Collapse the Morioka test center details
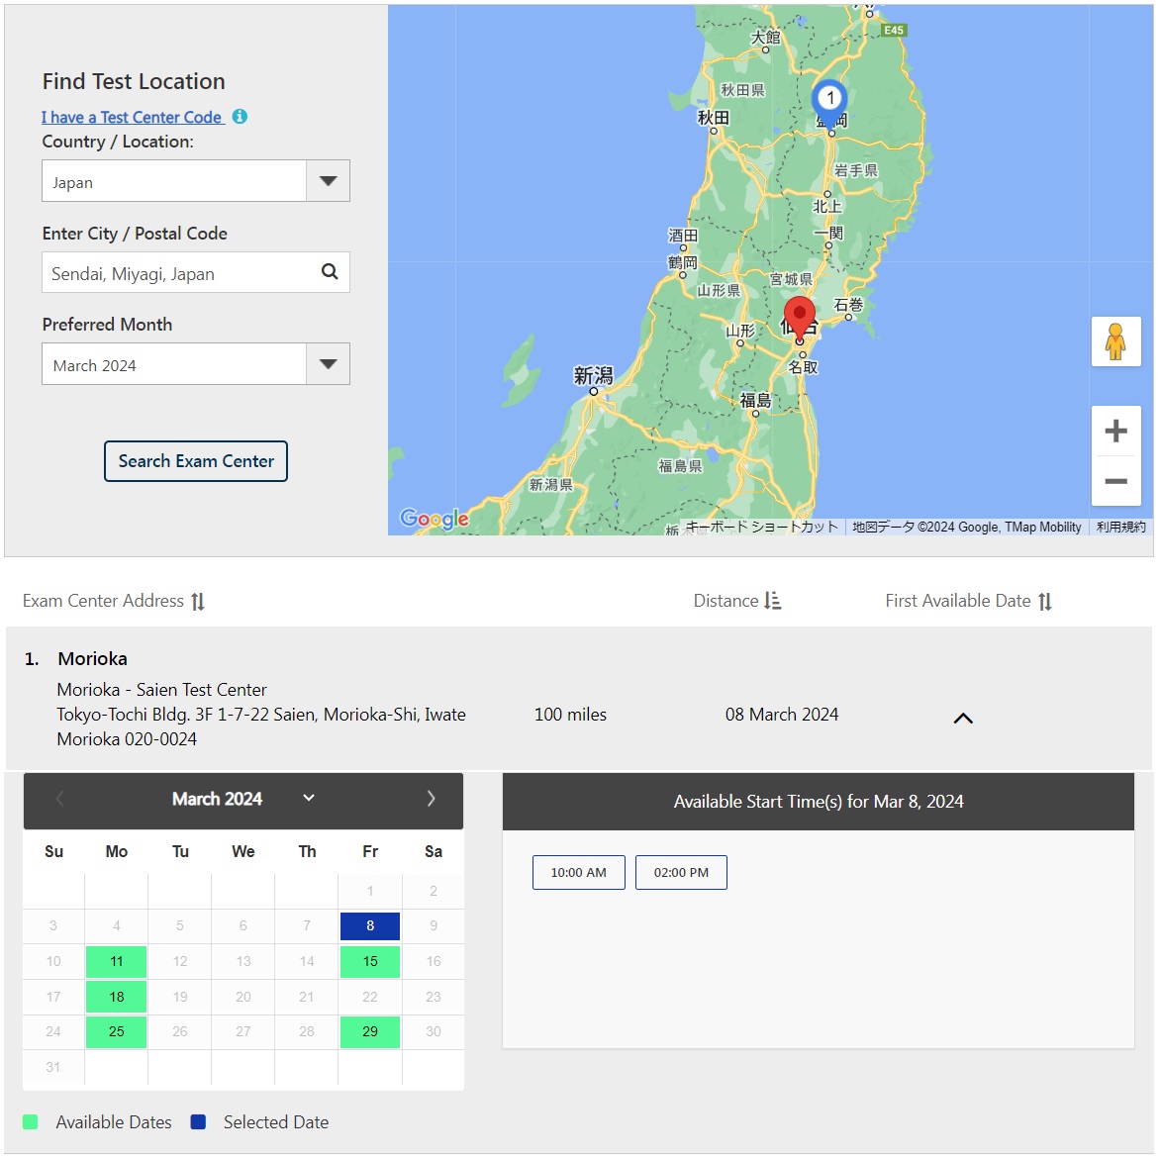 point(962,719)
